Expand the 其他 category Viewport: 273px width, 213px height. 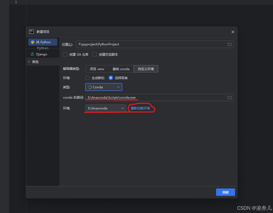pyautogui.click(x=29, y=62)
